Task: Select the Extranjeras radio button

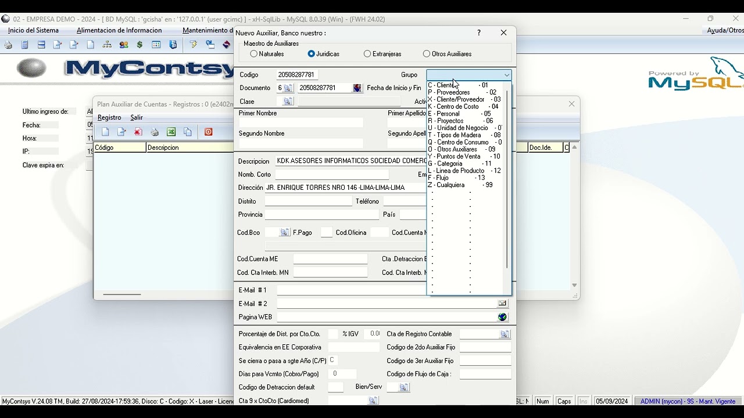Action: tap(367, 54)
